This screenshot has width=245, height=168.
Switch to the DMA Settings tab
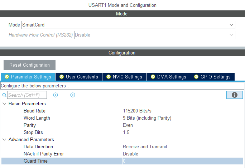[x=168, y=77]
